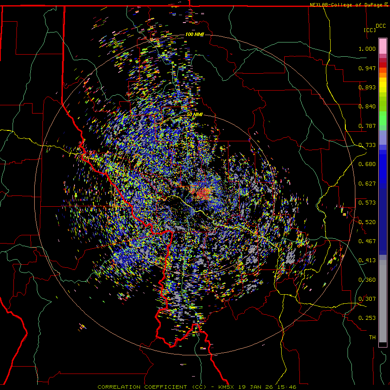Click the 15:46 timestamp
The width and height of the screenshot is (390, 390).
[x=286, y=387]
